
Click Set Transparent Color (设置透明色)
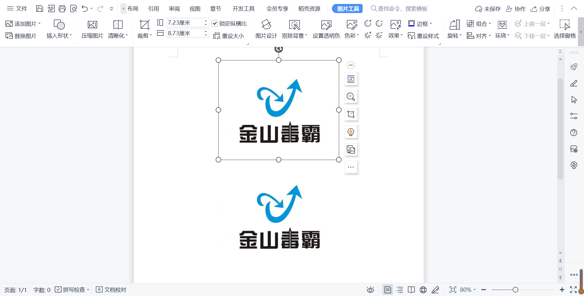point(326,29)
